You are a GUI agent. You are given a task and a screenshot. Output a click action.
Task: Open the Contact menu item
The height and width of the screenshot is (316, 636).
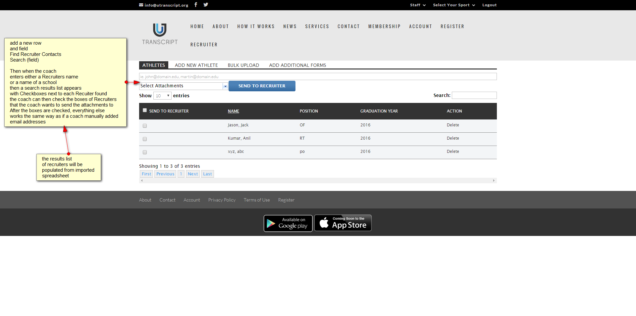point(348,26)
